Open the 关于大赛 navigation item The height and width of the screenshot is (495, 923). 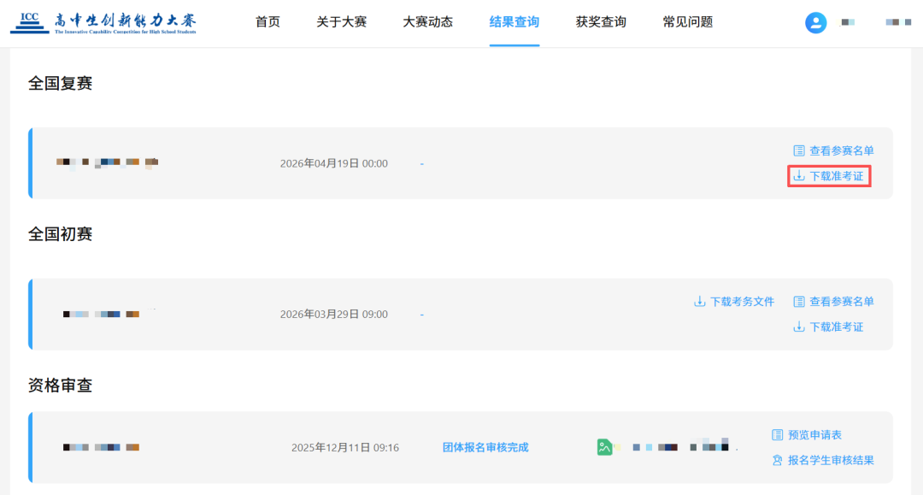(341, 22)
